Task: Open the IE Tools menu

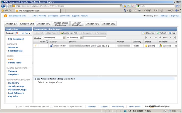Action: point(170,11)
